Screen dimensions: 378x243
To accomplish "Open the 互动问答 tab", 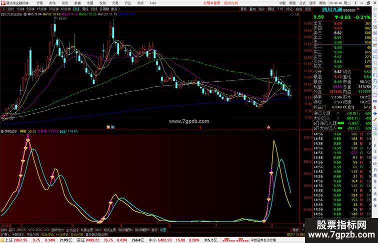I will pos(77,235).
